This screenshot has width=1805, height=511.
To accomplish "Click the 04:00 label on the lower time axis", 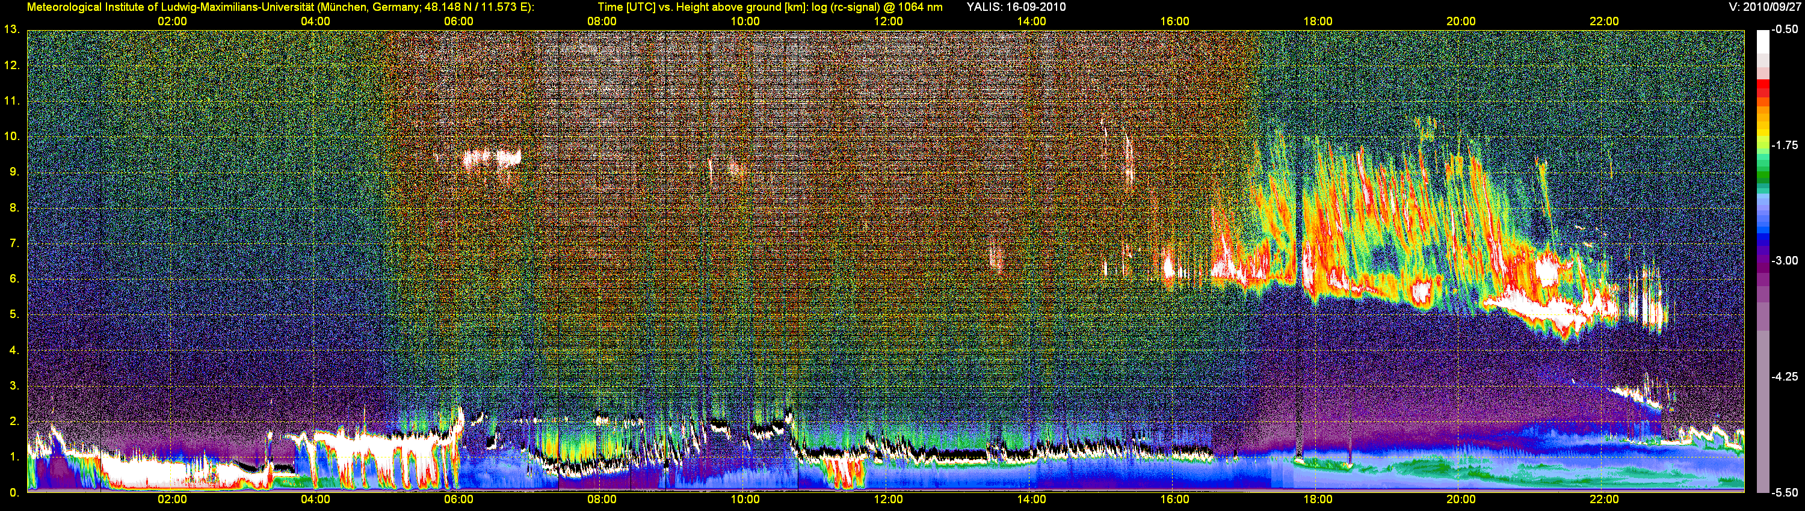I will click(x=315, y=500).
